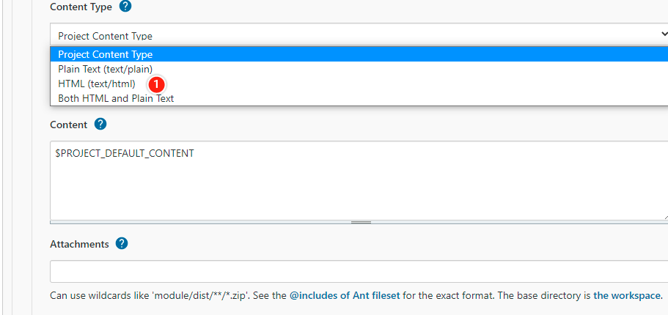This screenshot has height=315, width=668.
Task: Click the textarea corner resize grip
Action: click(x=664, y=216)
